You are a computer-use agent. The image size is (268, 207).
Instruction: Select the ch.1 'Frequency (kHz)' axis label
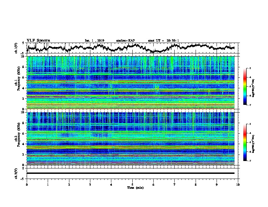pos(19,79)
